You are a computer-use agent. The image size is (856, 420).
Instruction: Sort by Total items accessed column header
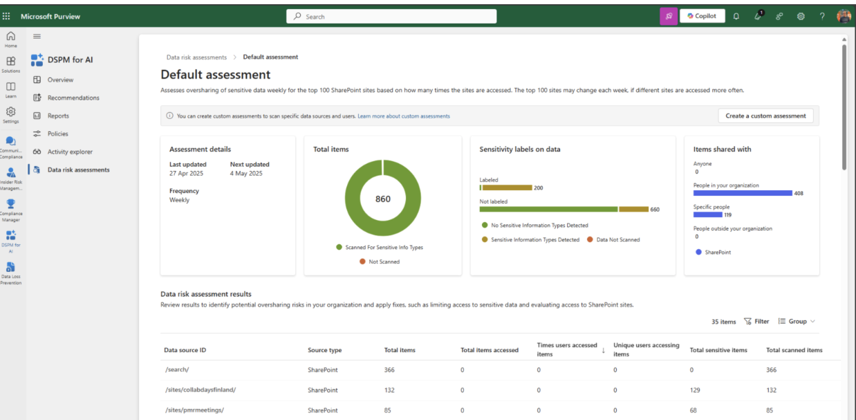[490, 350]
